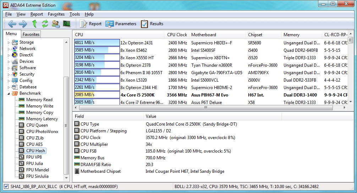Open the Tools menu
This screenshot has width=357, height=193.
coord(75,14)
